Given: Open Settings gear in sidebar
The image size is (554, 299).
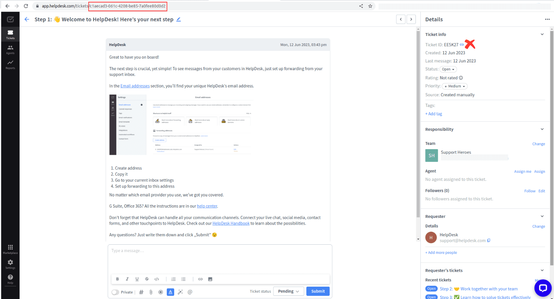Looking at the screenshot, I should click(10, 264).
